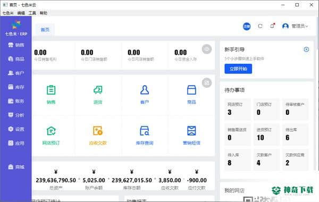Click the administrator avatar icon
The height and width of the screenshot is (202, 319).
tap(285, 26)
